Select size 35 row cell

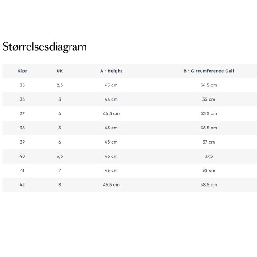(22, 85)
